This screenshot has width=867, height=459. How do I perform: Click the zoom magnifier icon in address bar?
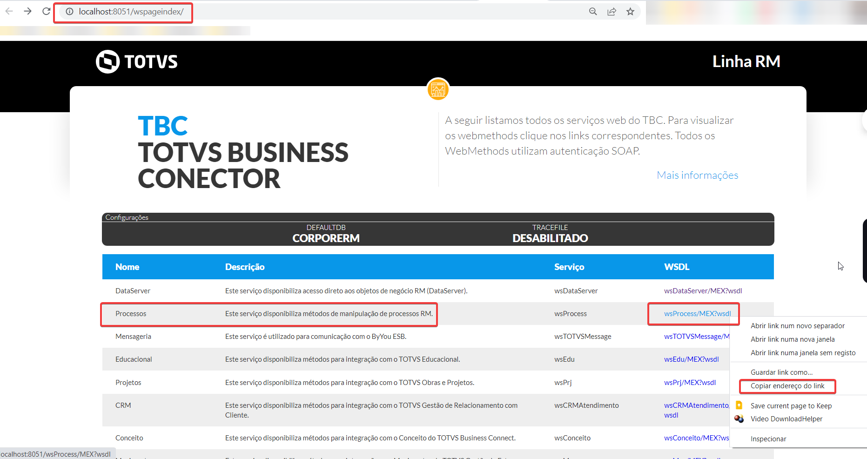click(593, 12)
